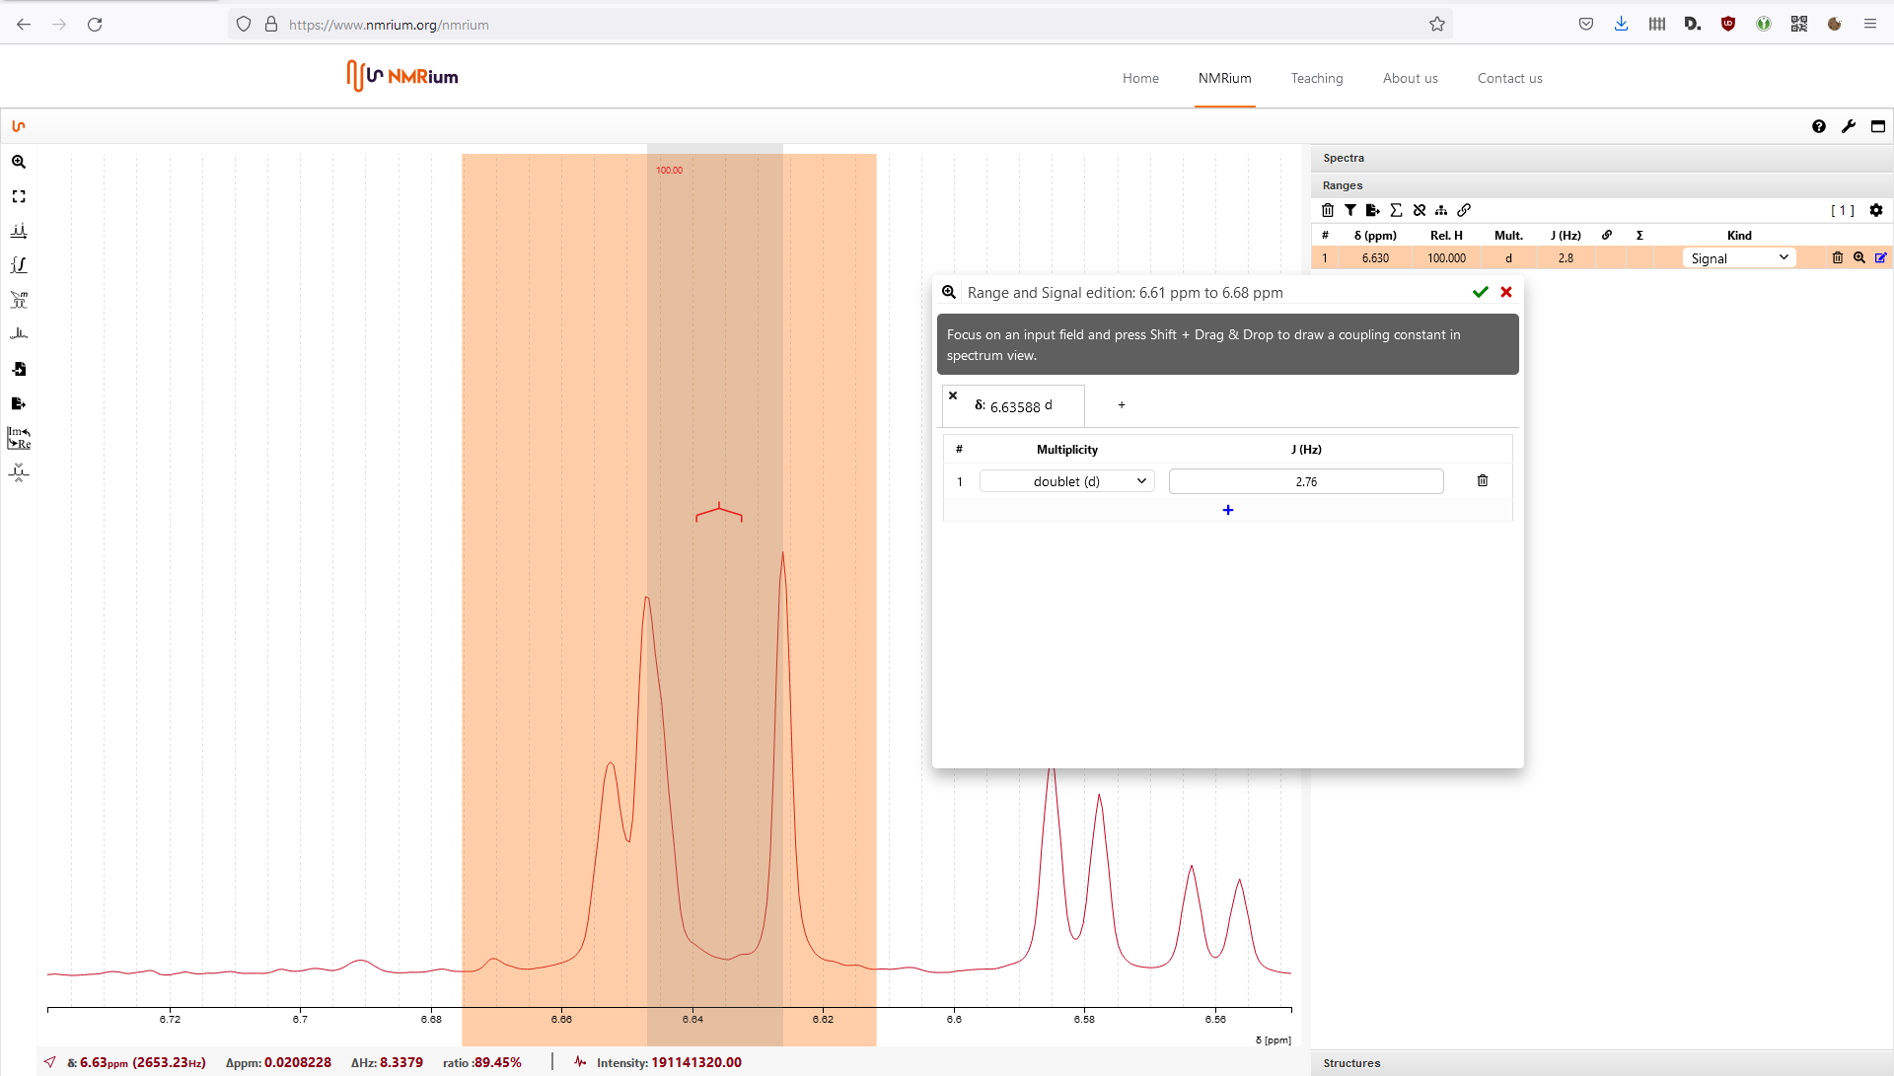
Task: Delete all ranges with trash icon
Action: pyautogui.click(x=1328, y=210)
